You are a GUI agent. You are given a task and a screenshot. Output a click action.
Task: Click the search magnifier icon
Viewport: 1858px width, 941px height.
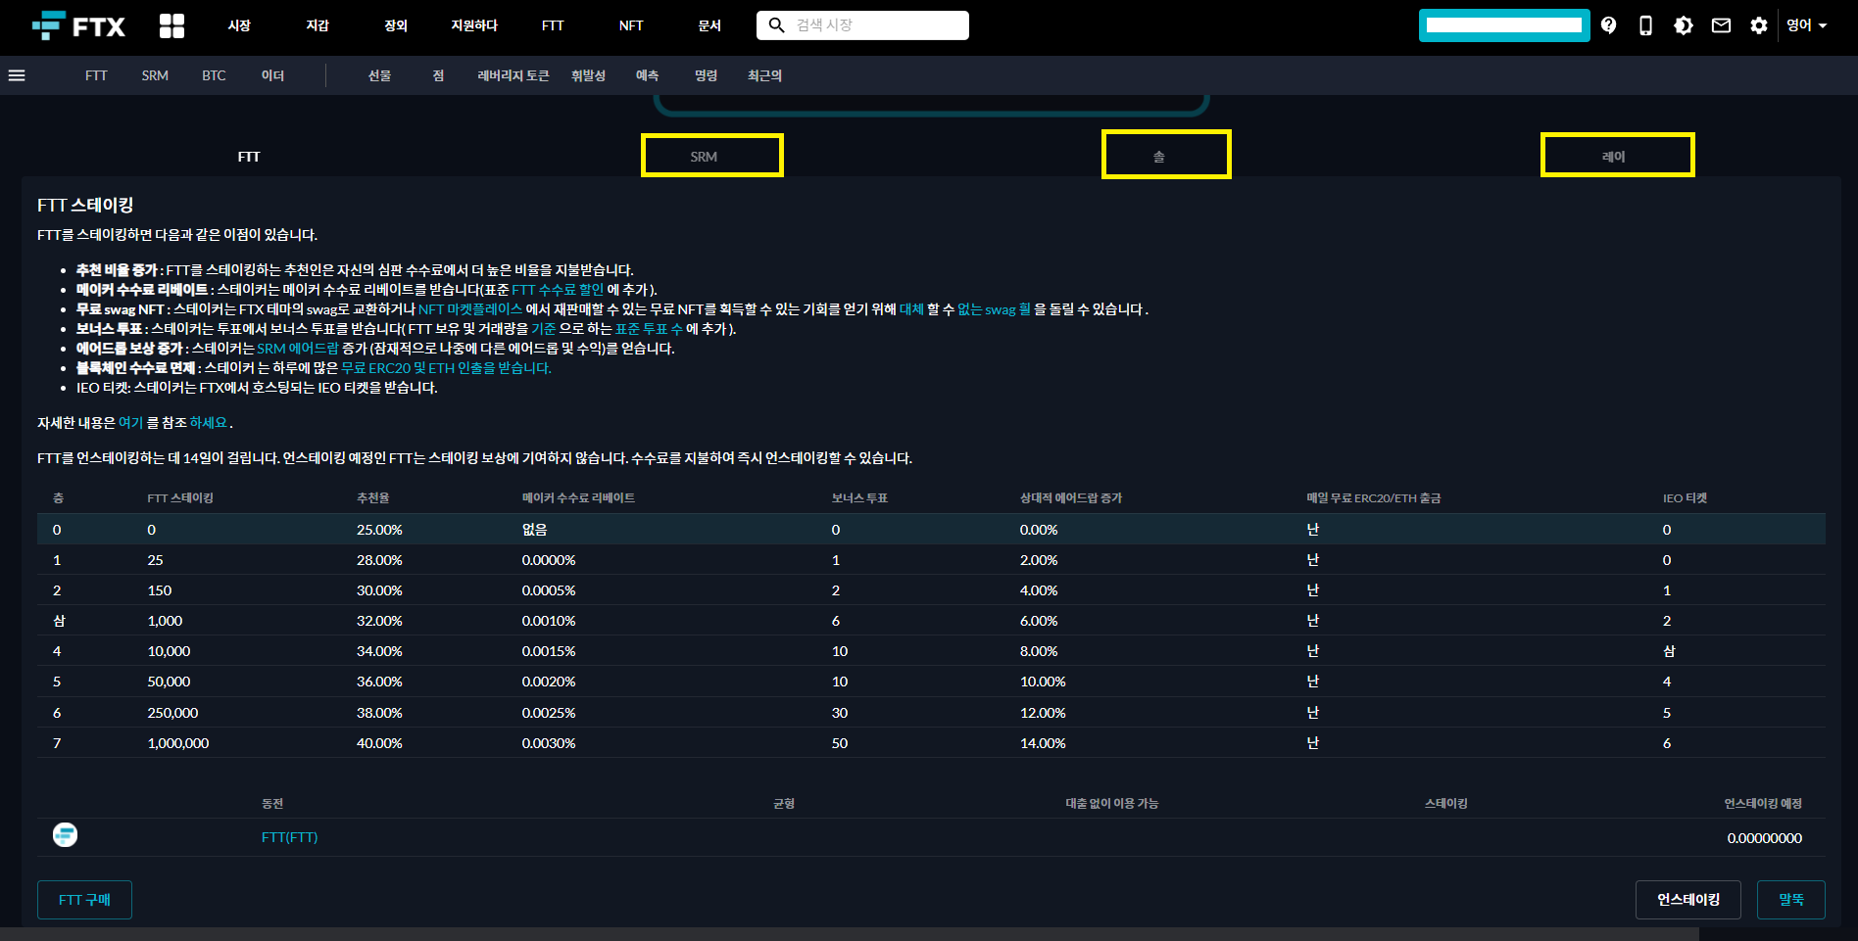776,25
